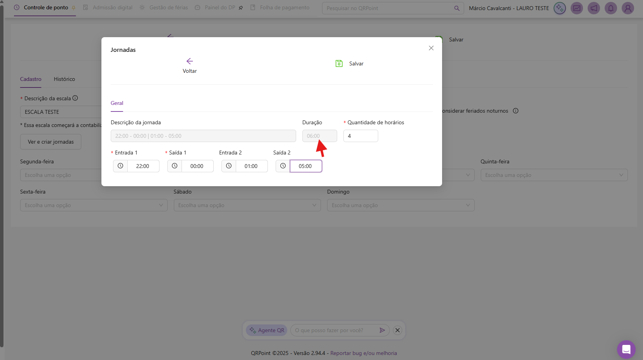Open the chart dashboard icon in header

(576, 8)
